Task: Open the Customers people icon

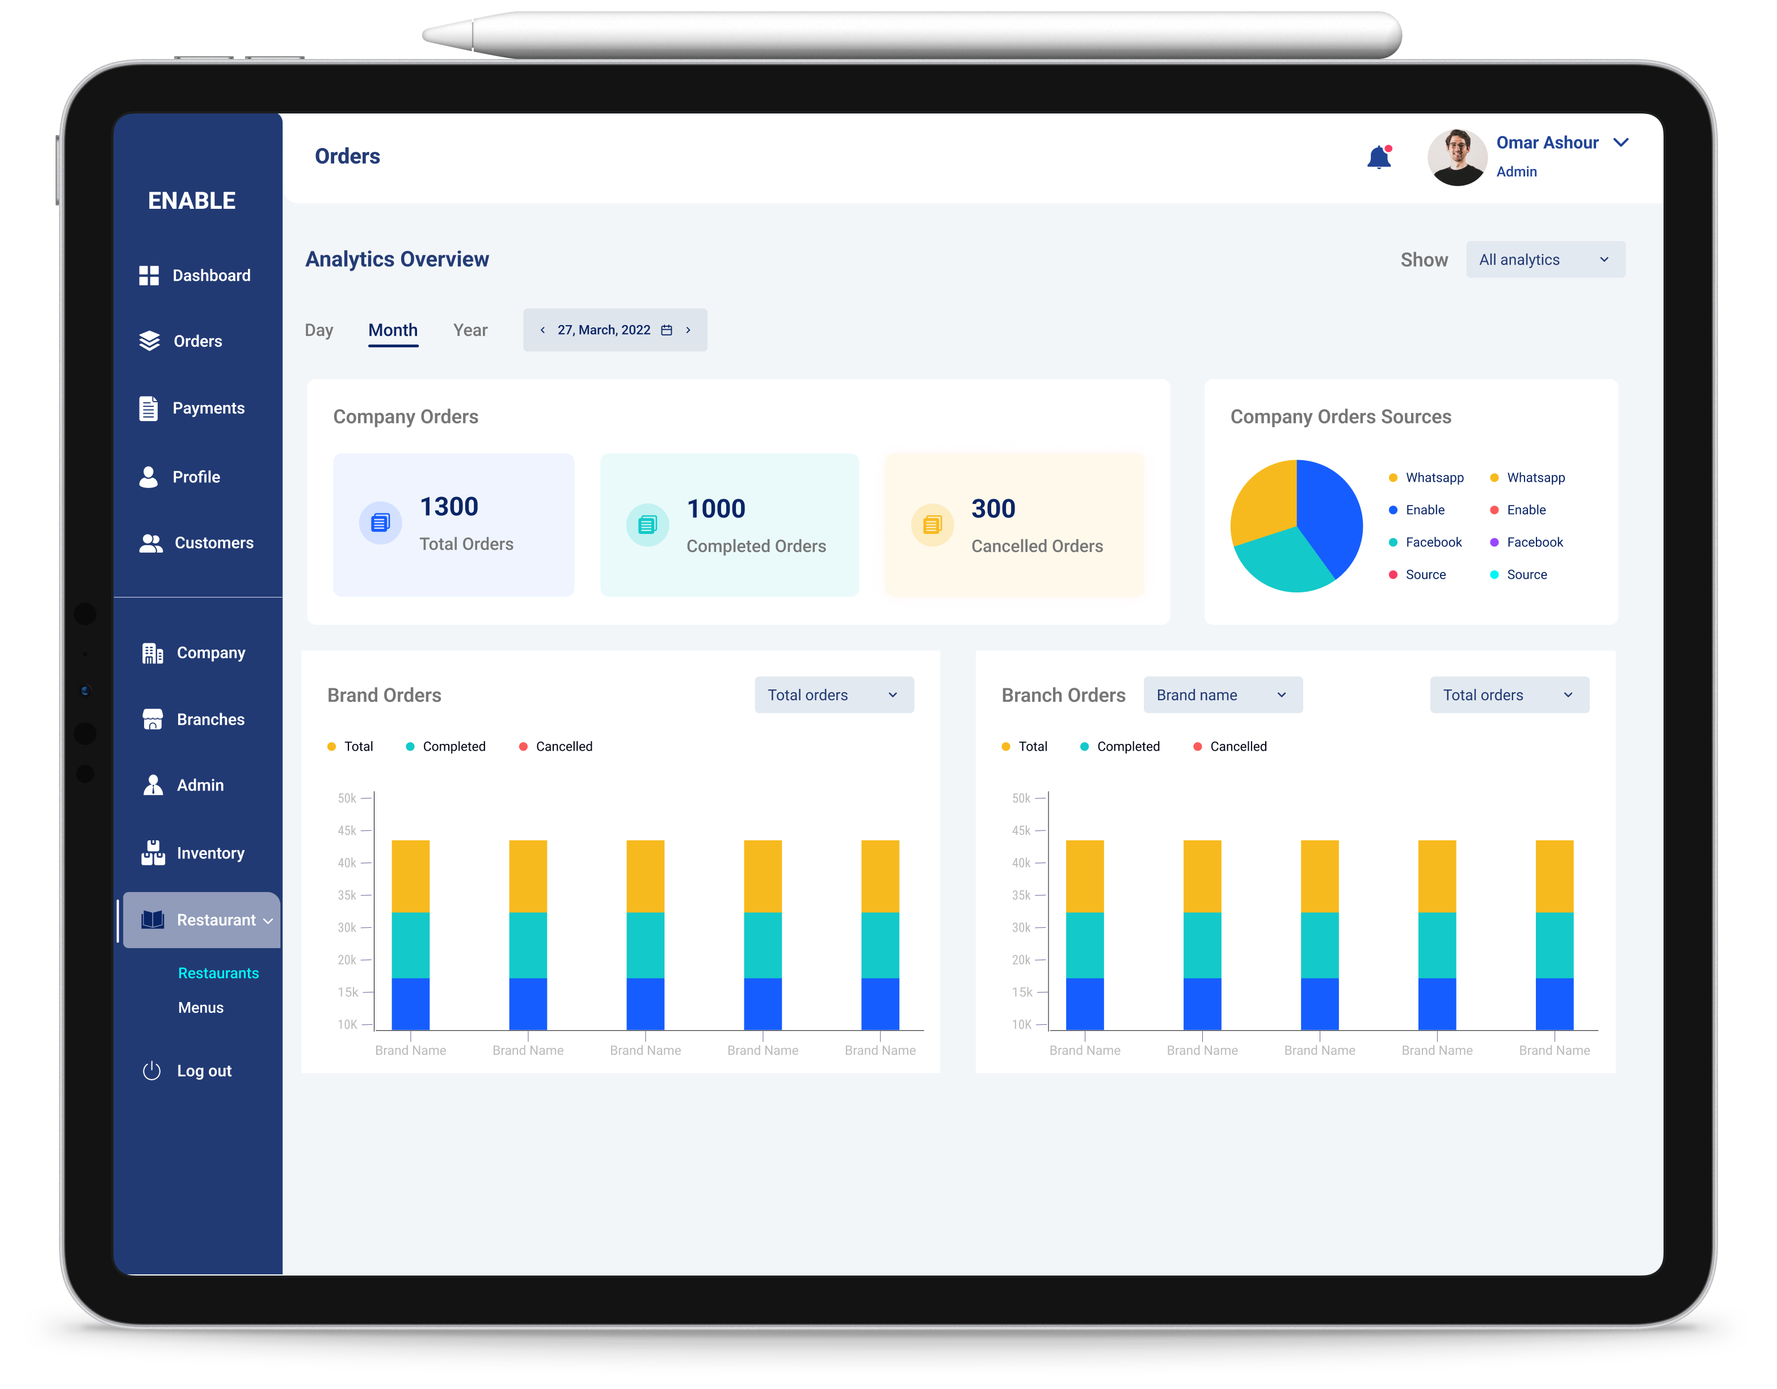Action: coord(150,544)
